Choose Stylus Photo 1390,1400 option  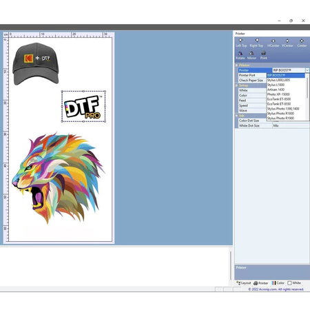click(x=286, y=109)
